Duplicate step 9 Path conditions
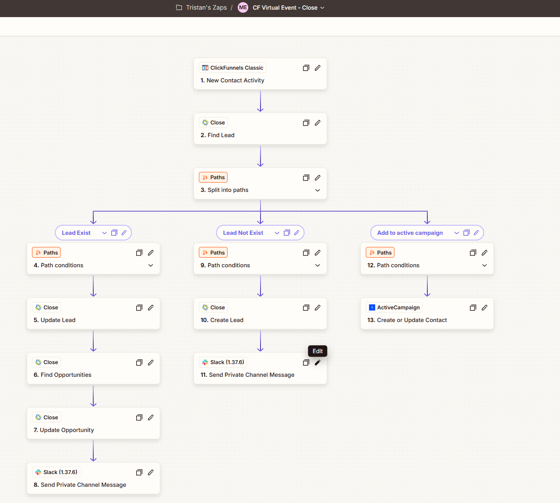This screenshot has width=560, height=503. pos(306,253)
